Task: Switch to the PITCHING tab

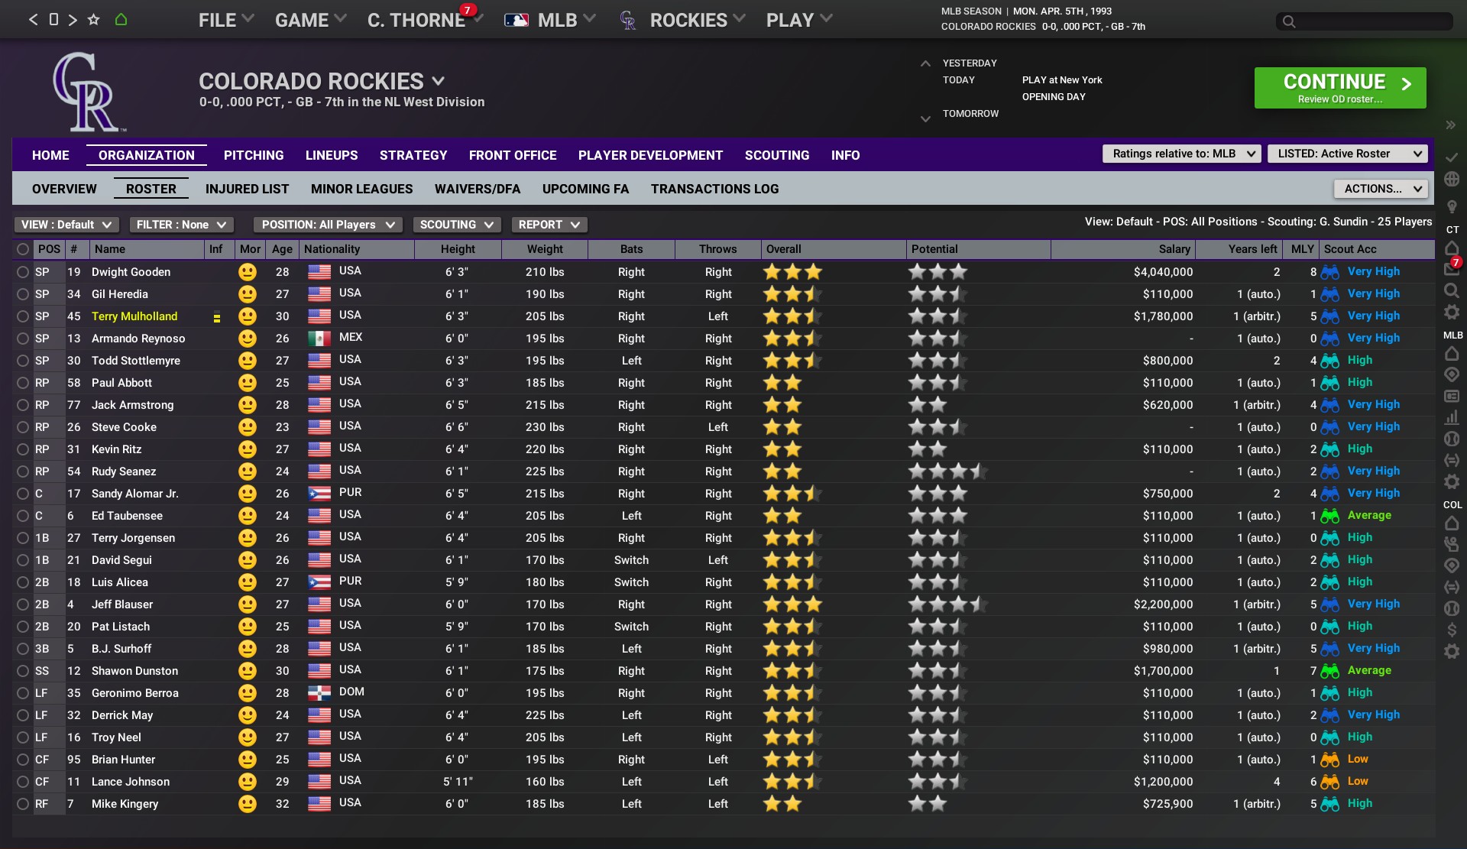Action: [254, 155]
